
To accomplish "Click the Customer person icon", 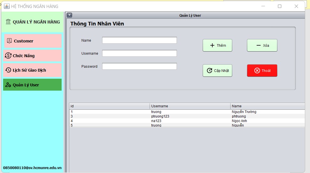I will pos(9,41).
